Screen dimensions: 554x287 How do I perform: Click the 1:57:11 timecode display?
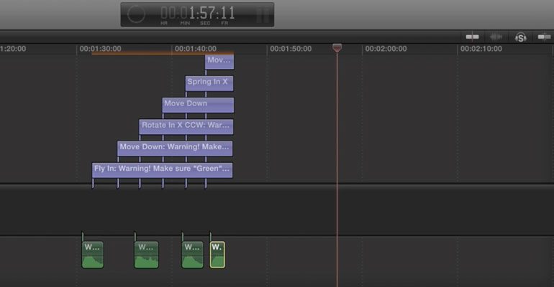[198, 14]
